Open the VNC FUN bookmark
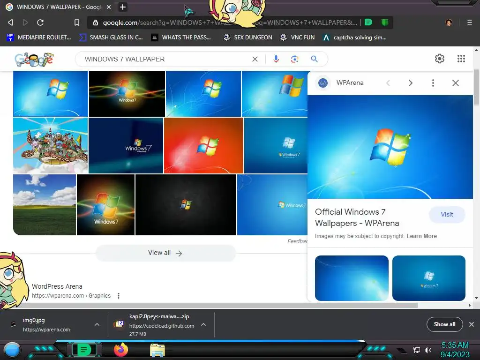Screen dimensions: 480x360 (298, 37)
